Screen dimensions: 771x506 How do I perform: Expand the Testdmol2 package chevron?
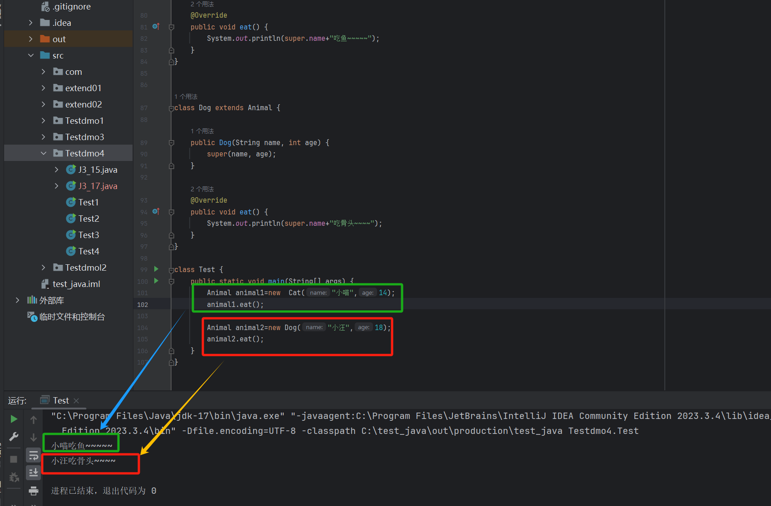click(43, 268)
